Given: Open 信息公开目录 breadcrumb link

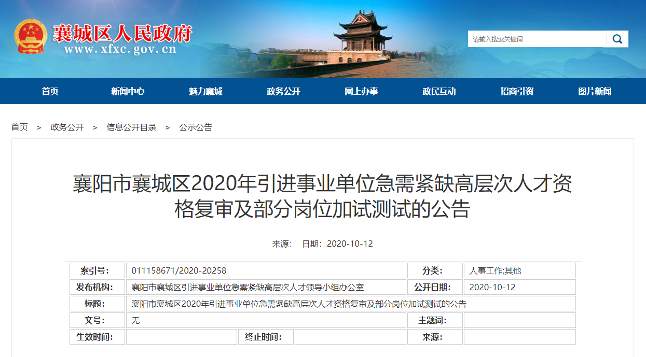Looking at the screenshot, I should (131, 127).
